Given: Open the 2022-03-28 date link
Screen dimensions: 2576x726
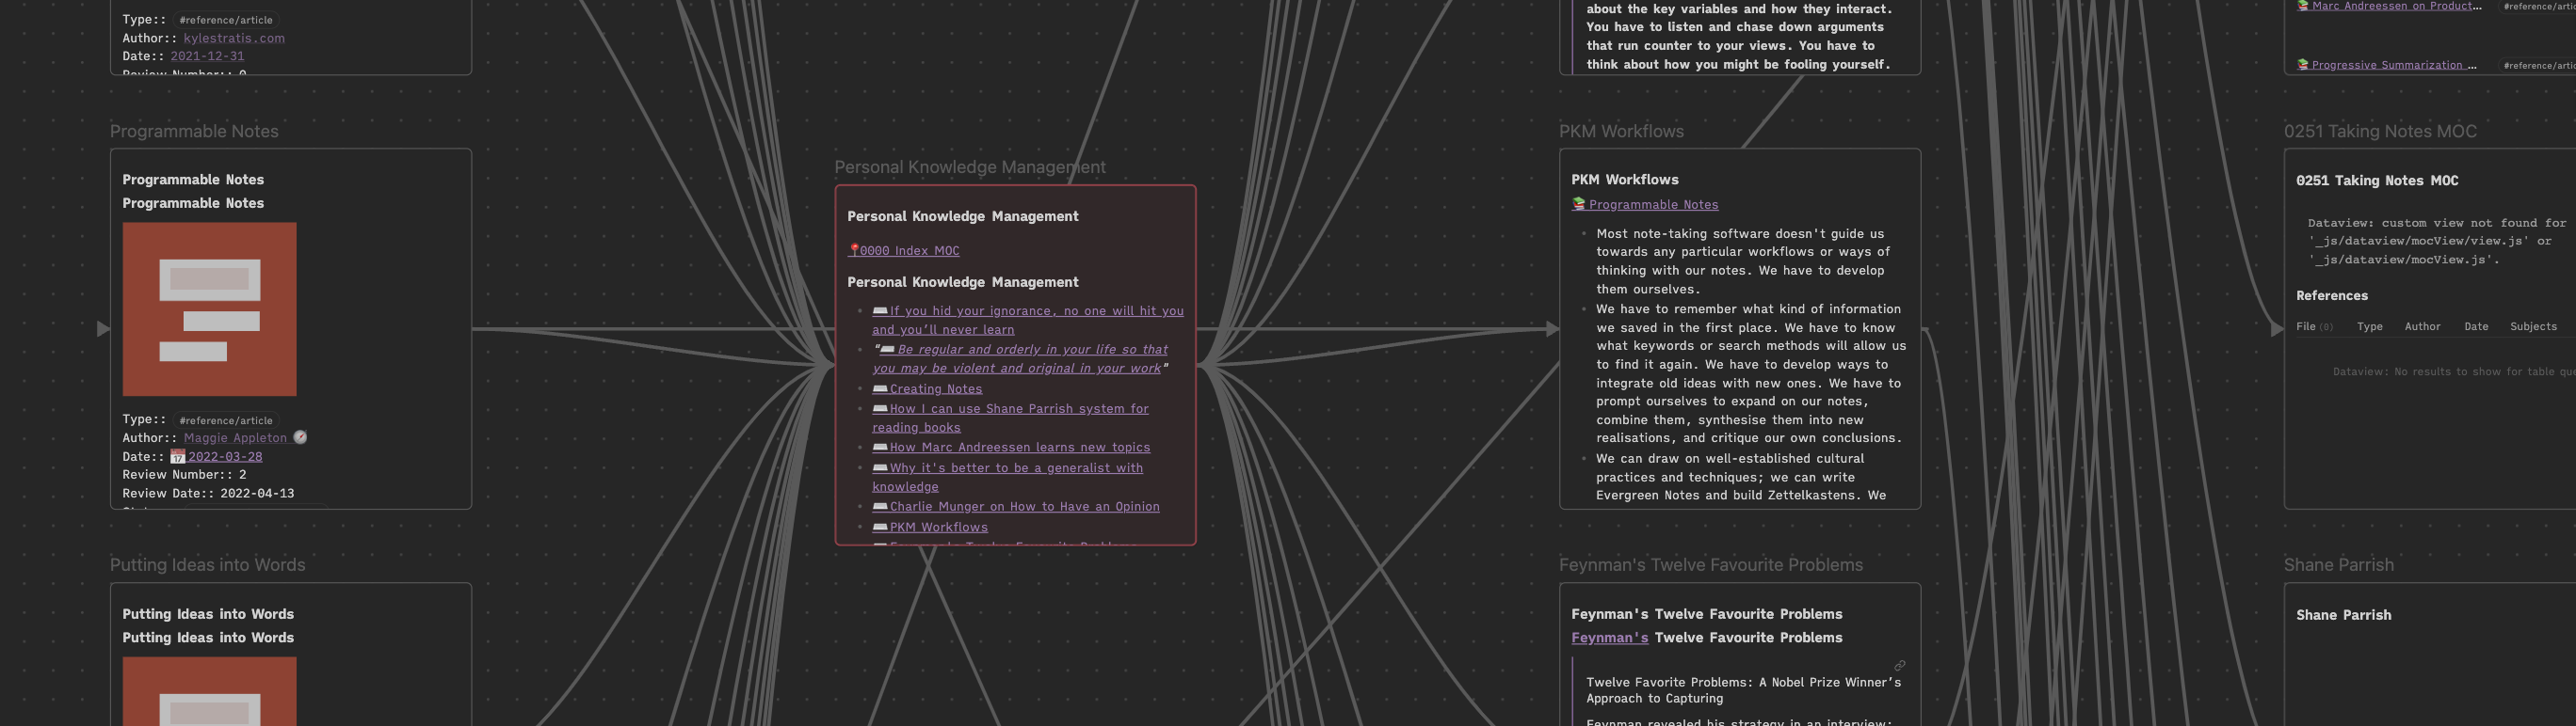Looking at the screenshot, I should coord(225,456).
